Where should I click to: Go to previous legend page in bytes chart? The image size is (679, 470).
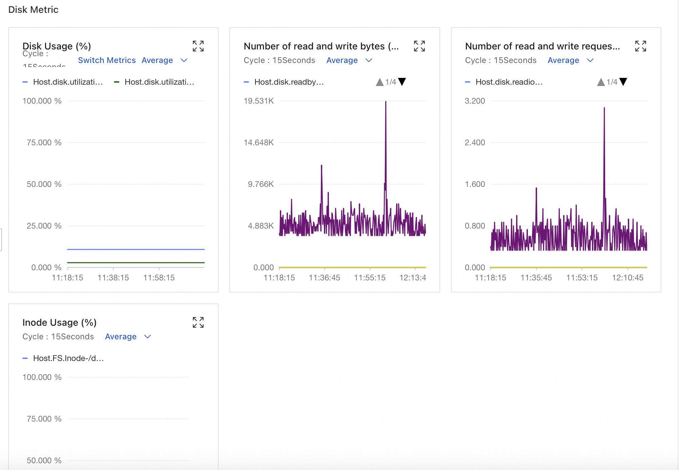coord(379,82)
